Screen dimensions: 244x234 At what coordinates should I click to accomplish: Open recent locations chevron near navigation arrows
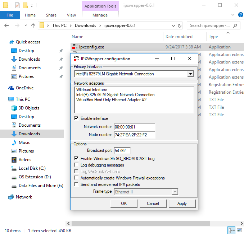click(26, 25)
